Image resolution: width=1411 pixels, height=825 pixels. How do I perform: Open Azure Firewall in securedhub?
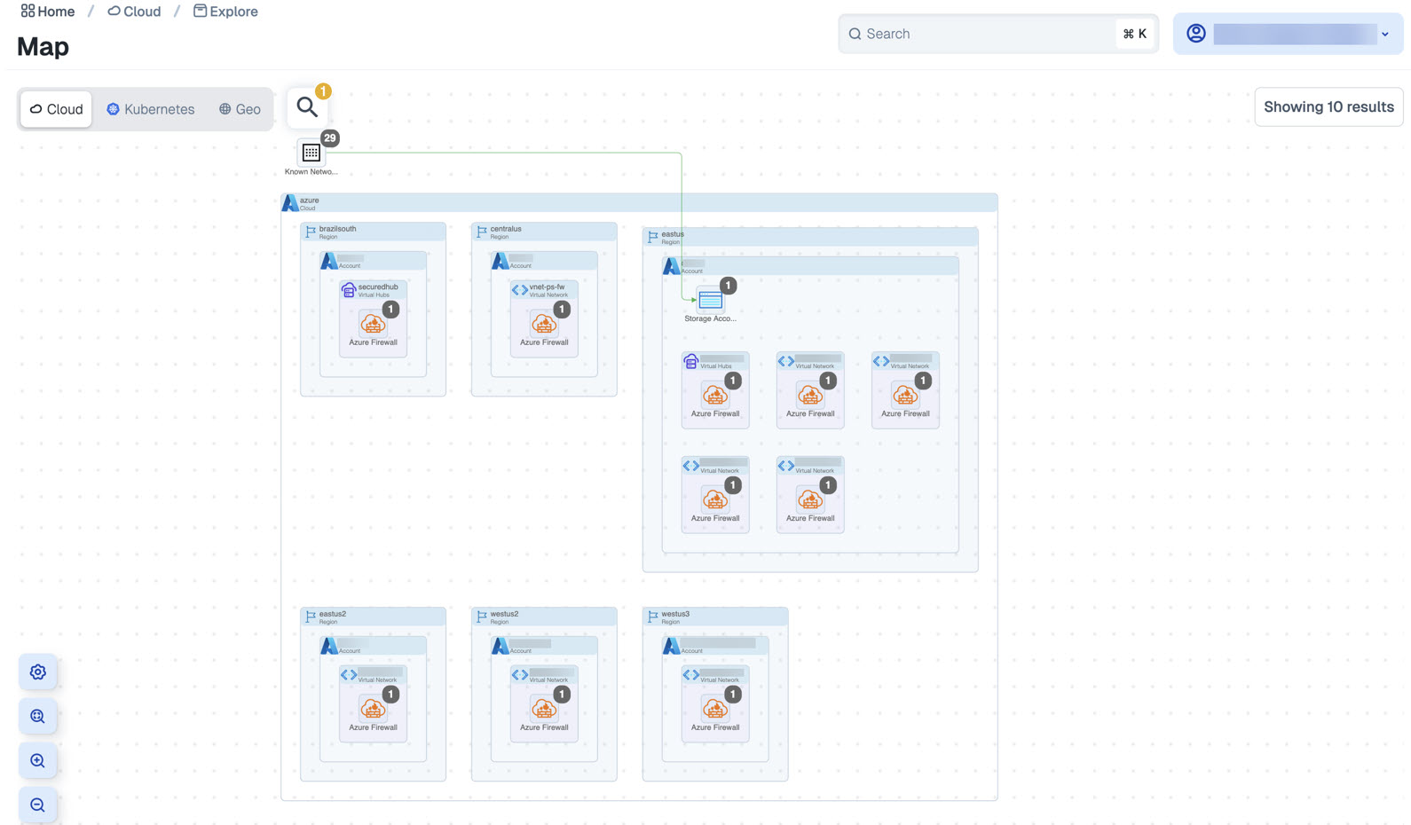click(373, 325)
